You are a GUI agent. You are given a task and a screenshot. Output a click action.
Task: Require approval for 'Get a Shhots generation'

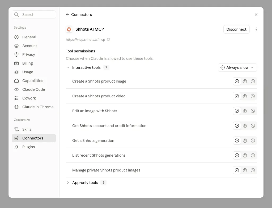point(245,141)
